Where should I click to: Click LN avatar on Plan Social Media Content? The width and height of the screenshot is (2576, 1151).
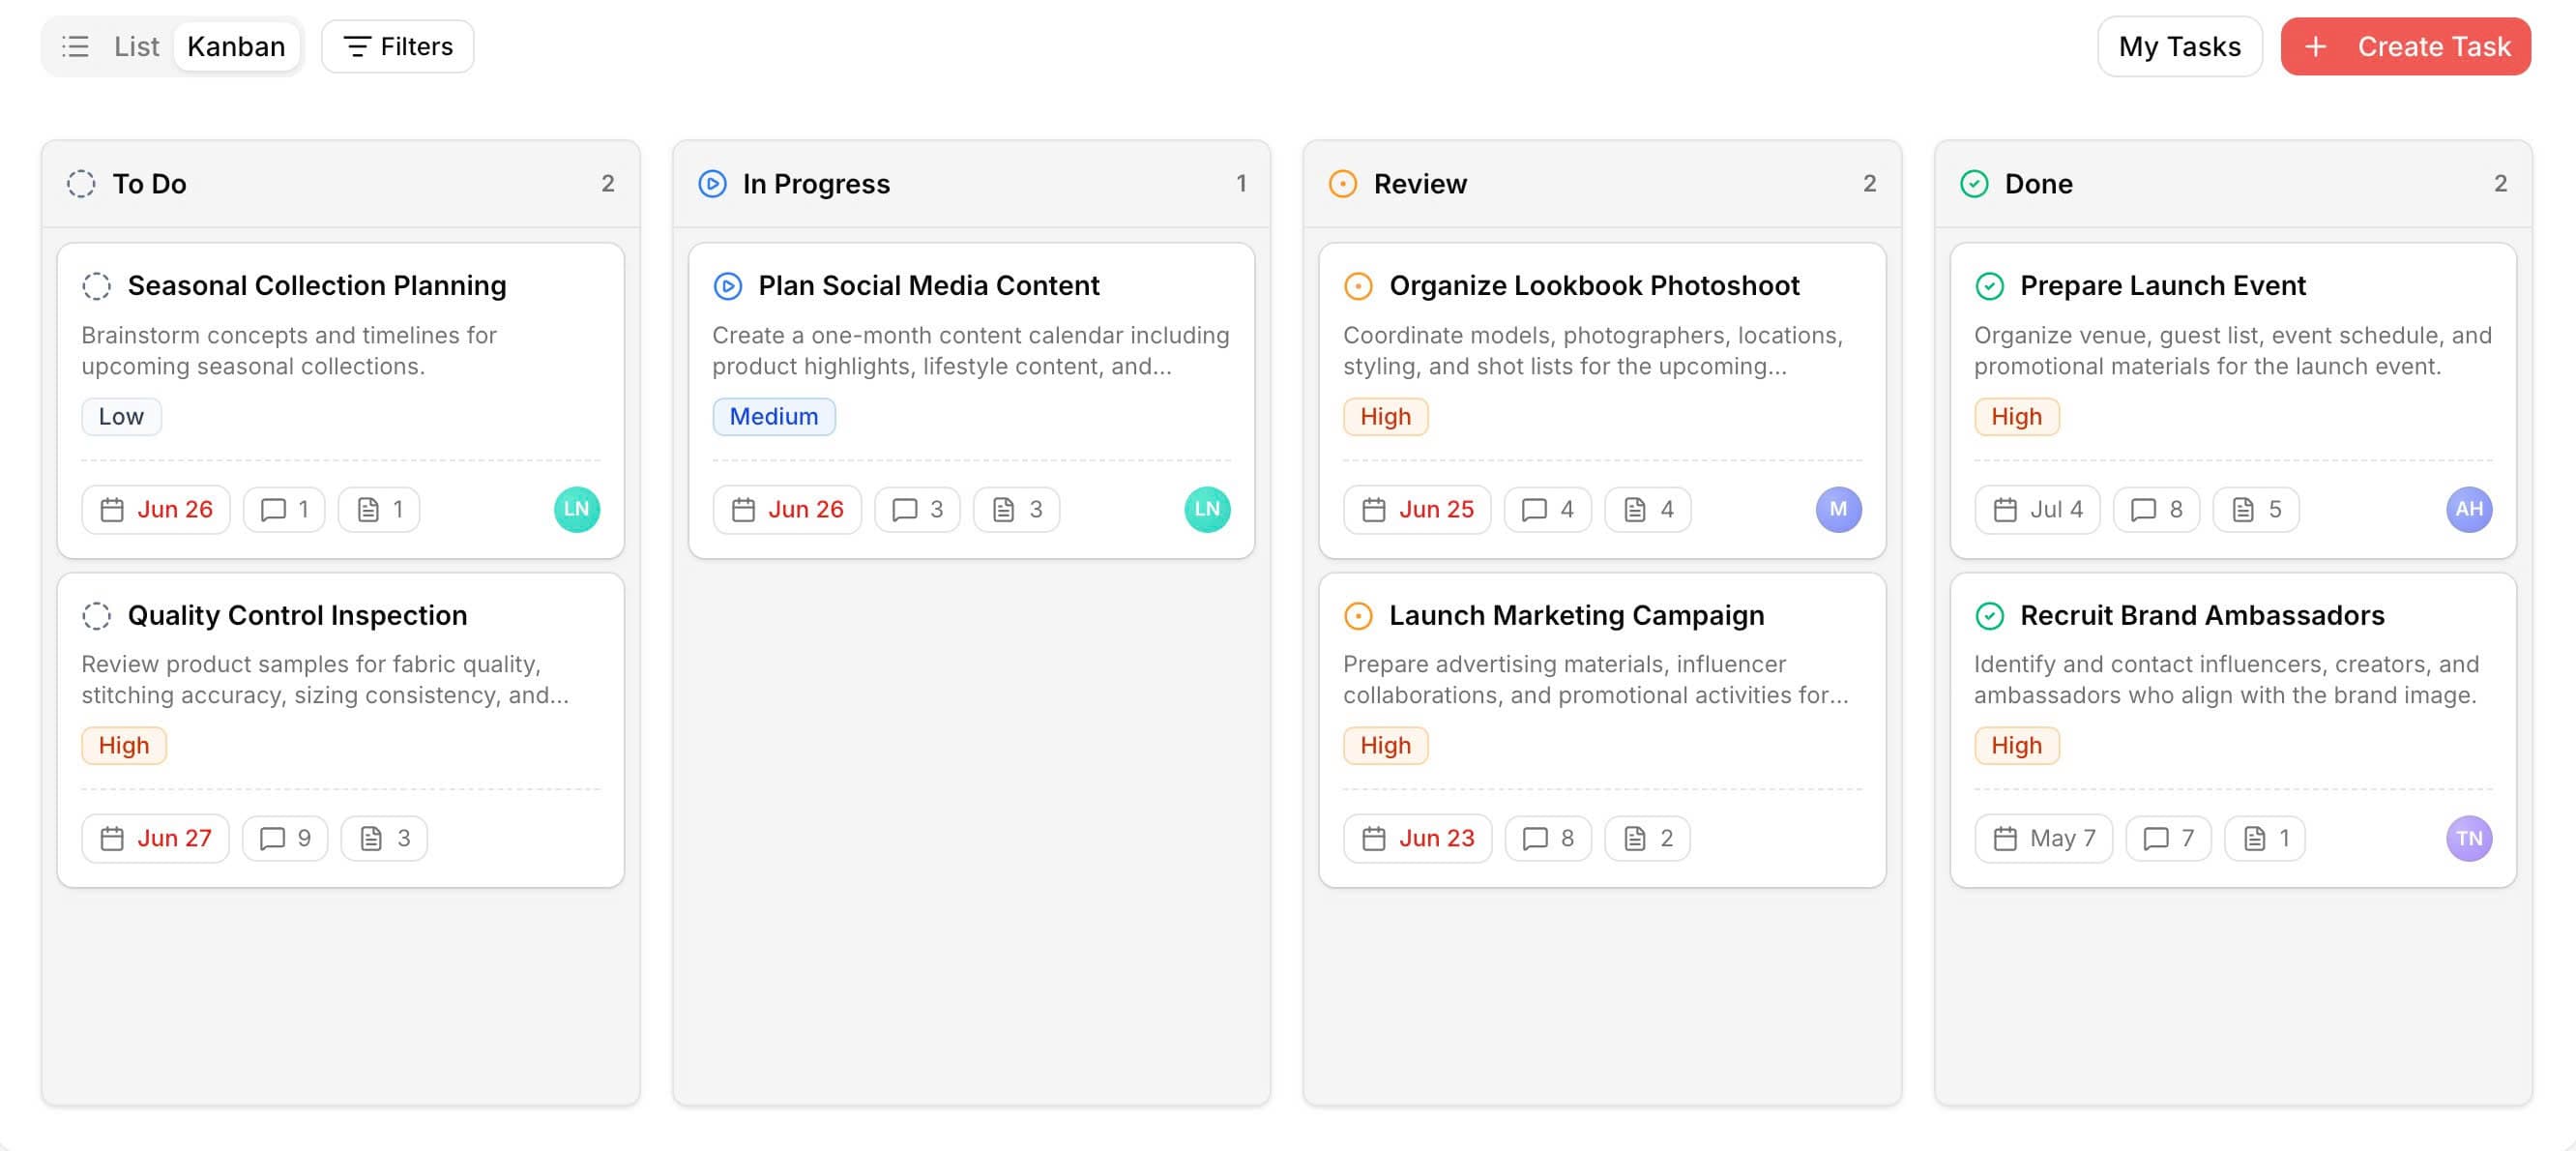tap(1207, 509)
